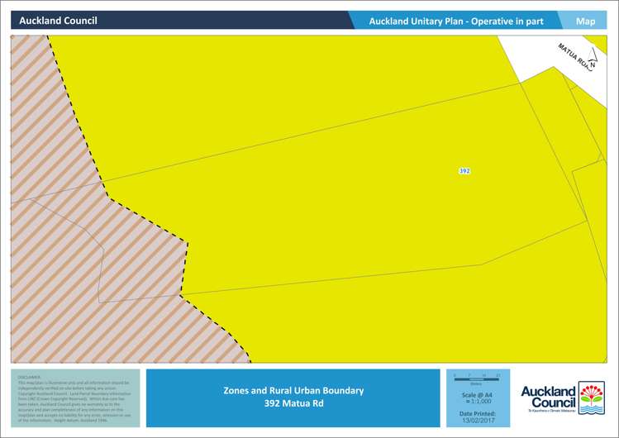Click the Zones and Rural Urban Boundary title
Viewport: 619px width, 438px height.
click(293, 390)
